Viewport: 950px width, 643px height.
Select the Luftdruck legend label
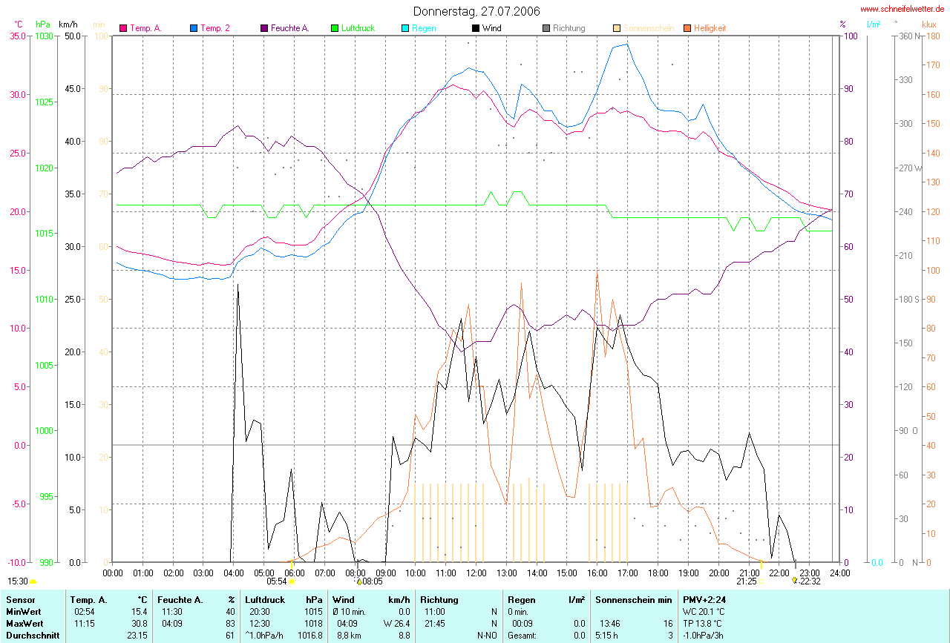click(358, 28)
